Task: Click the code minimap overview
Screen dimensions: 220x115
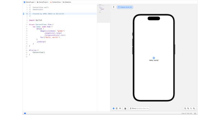Action: tap(103, 13)
